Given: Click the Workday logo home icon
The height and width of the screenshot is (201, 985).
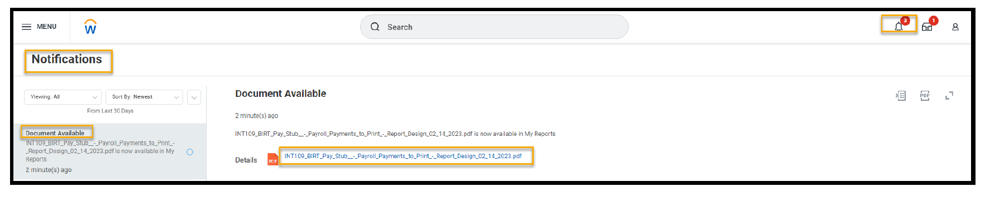Looking at the screenshot, I should pyautogui.click(x=90, y=27).
